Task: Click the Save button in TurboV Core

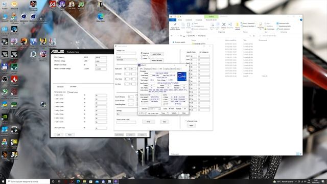Action: (x=69, y=135)
